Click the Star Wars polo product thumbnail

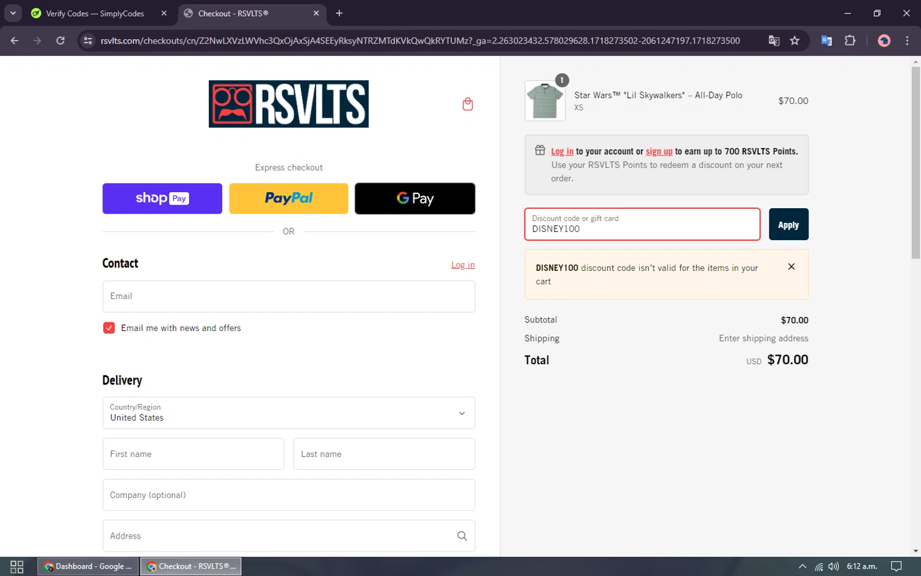[x=545, y=101]
